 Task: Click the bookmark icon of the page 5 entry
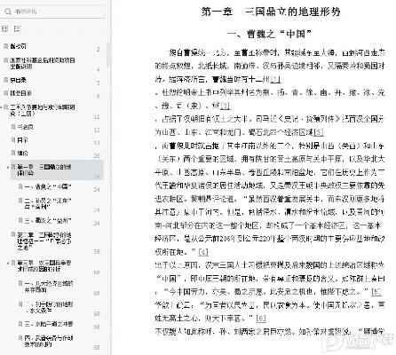pyautogui.click(x=5, y=80)
